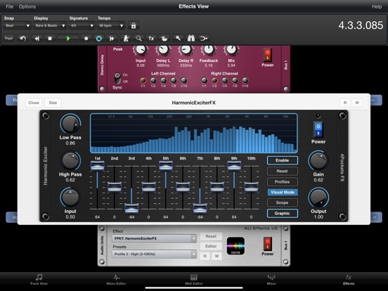Open the Tempo dropdown 90 bpm
This screenshot has width=388, height=291.
(110, 25)
